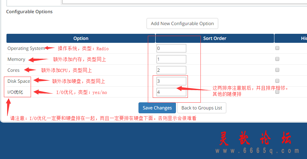Save Changes to configurable options
Viewport: 307px width, 159px height.
click(157, 108)
